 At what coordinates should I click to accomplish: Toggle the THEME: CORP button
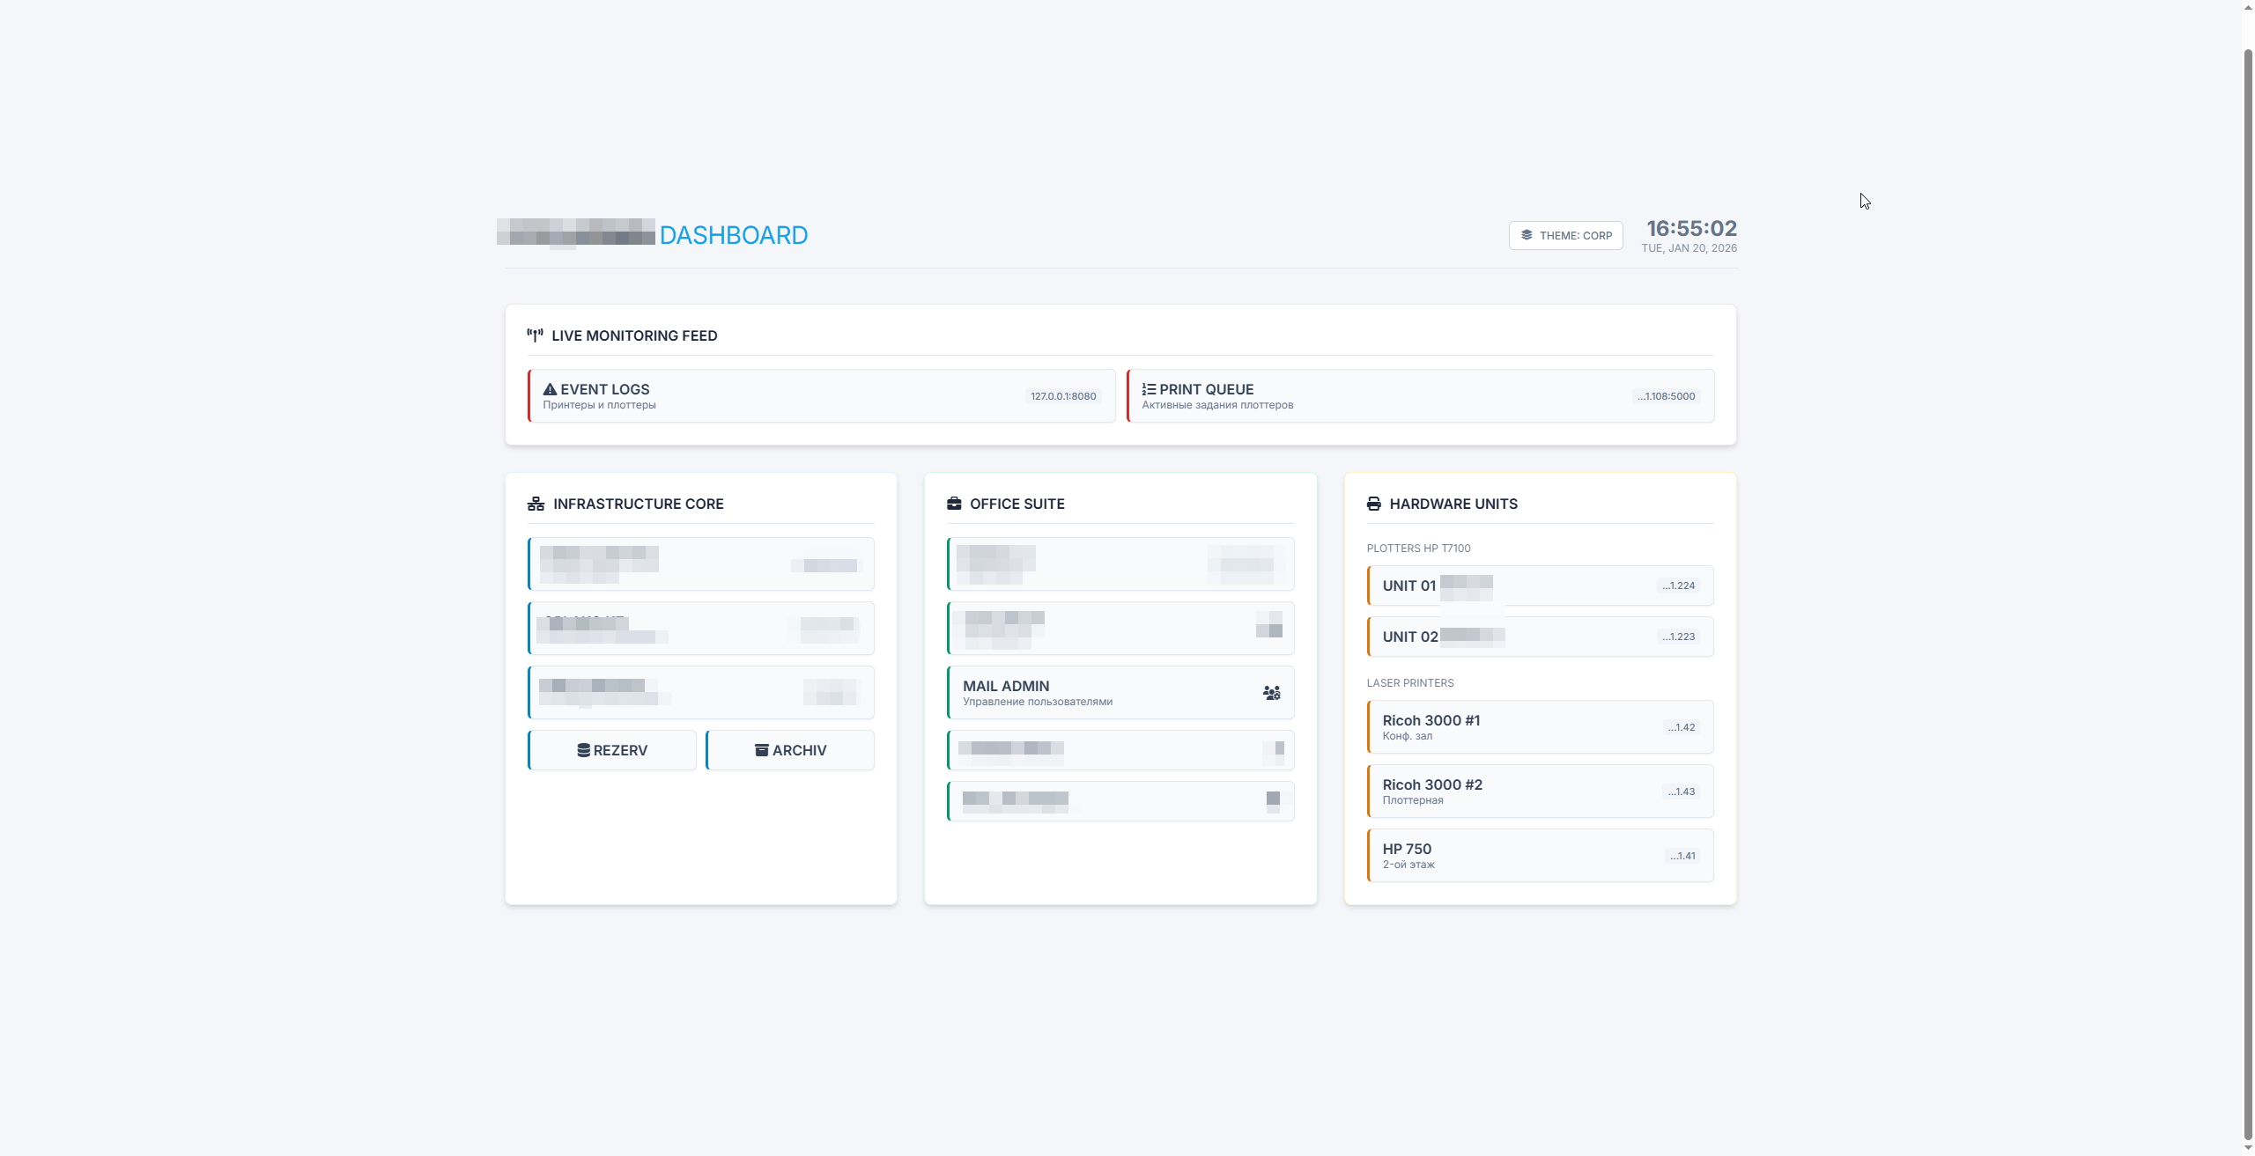[x=1565, y=236]
